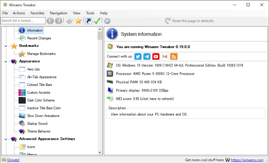Click the Manage Bookmarks star-gear icon
The image size is (269, 163).
(22, 54)
